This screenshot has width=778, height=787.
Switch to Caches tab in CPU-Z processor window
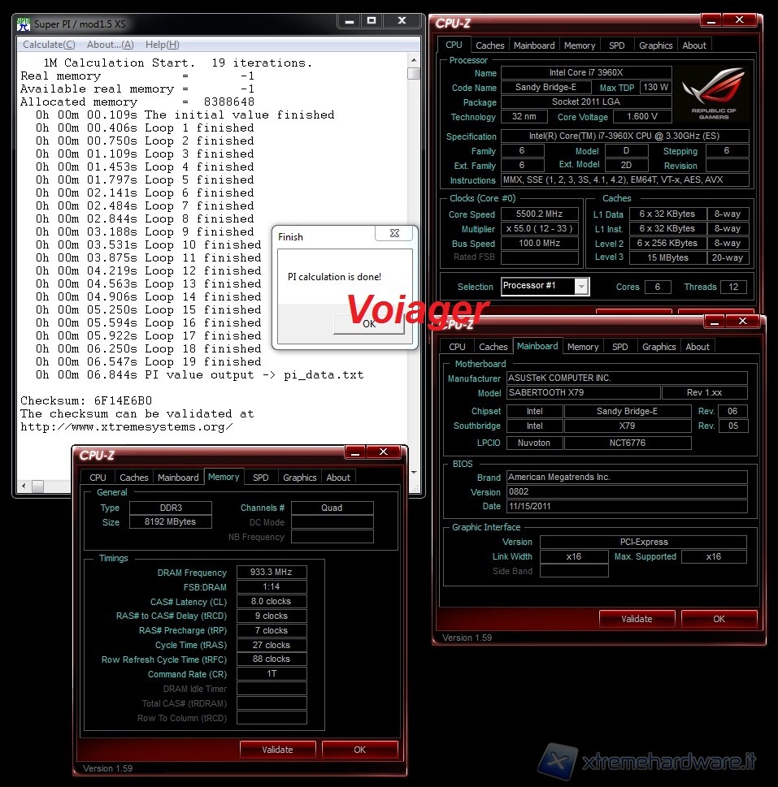(489, 45)
